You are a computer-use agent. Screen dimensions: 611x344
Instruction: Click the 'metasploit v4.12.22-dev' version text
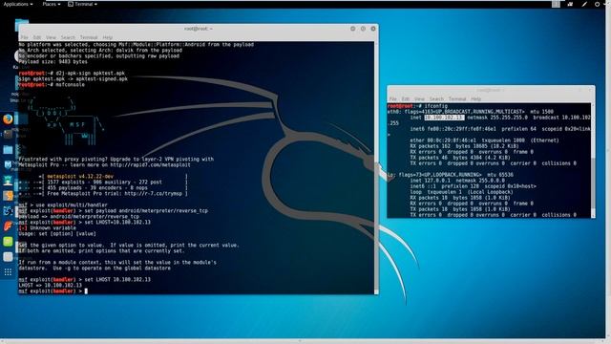point(80,176)
